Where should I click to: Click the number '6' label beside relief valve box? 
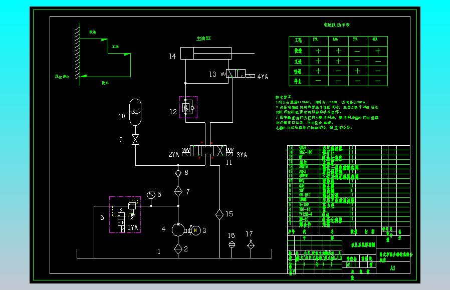tap(102, 217)
